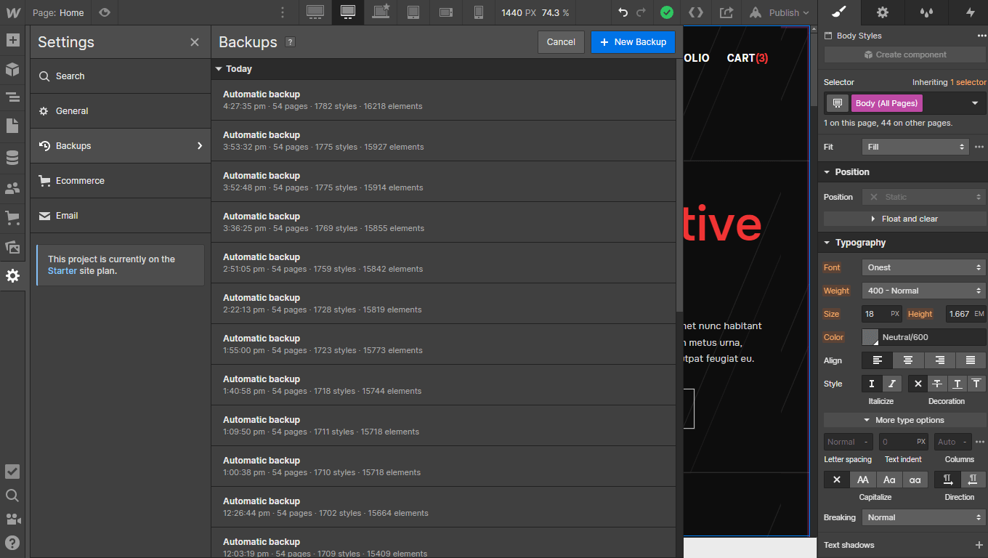
Task: Open the General settings item
Action: click(72, 111)
